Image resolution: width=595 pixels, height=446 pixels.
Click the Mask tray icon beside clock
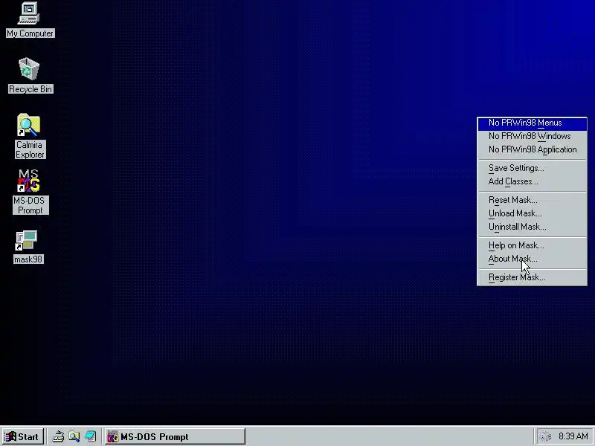click(x=545, y=436)
